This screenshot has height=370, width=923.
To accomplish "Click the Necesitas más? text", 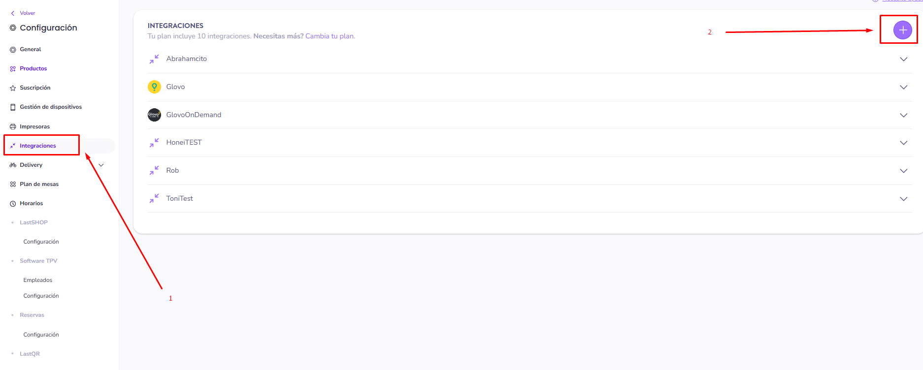I will coord(278,36).
